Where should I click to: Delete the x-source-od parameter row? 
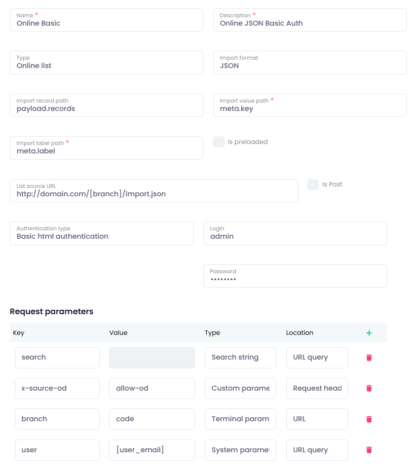pyautogui.click(x=369, y=388)
